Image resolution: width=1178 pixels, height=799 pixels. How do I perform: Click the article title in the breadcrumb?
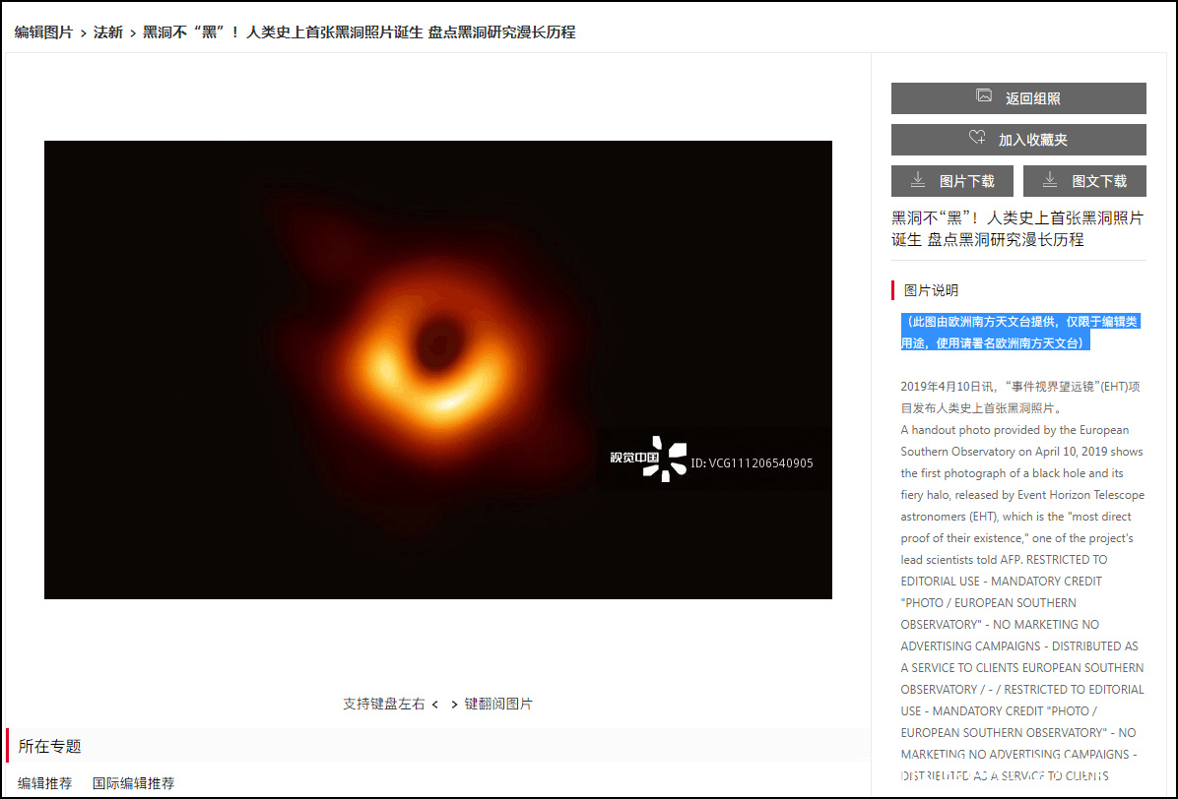coord(360,32)
